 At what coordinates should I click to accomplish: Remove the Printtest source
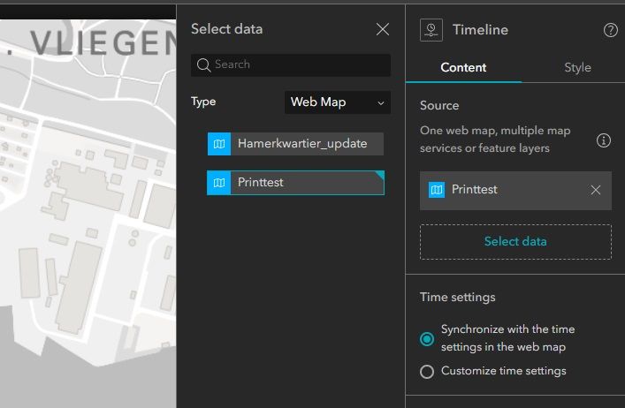click(x=596, y=190)
